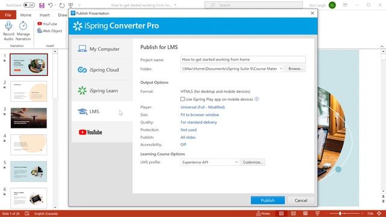Start slideshow from quick access toolbar
The height and width of the screenshot is (217, 386).
click(71, 5)
